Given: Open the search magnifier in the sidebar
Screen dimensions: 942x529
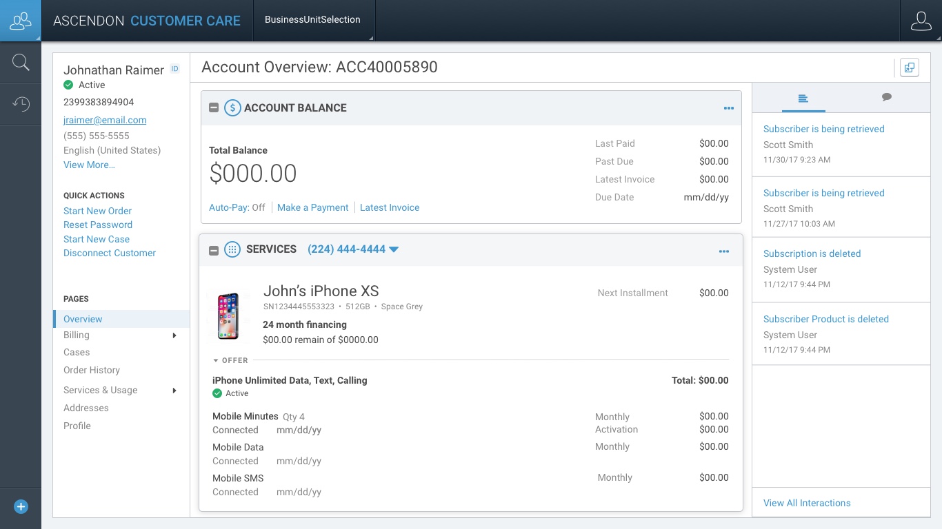Looking at the screenshot, I should pyautogui.click(x=21, y=63).
